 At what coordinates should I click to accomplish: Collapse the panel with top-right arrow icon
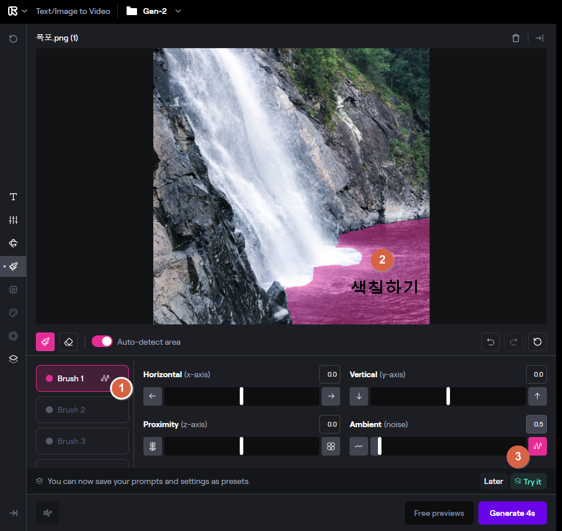click(539, 38)
